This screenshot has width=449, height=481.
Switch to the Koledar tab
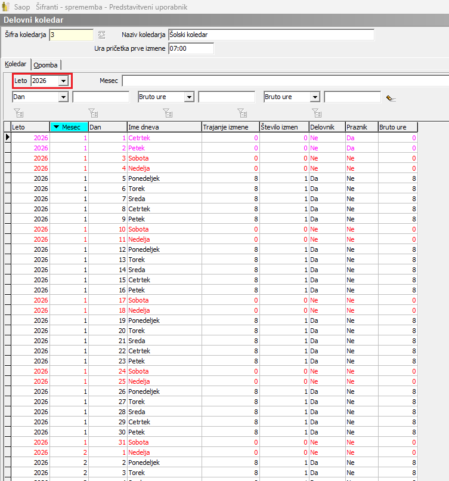(16, 64)
